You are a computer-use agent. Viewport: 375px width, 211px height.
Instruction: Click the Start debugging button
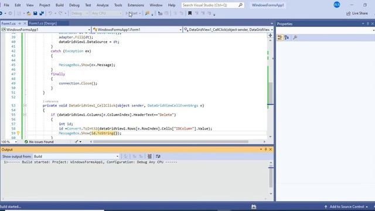click(132, 13)
